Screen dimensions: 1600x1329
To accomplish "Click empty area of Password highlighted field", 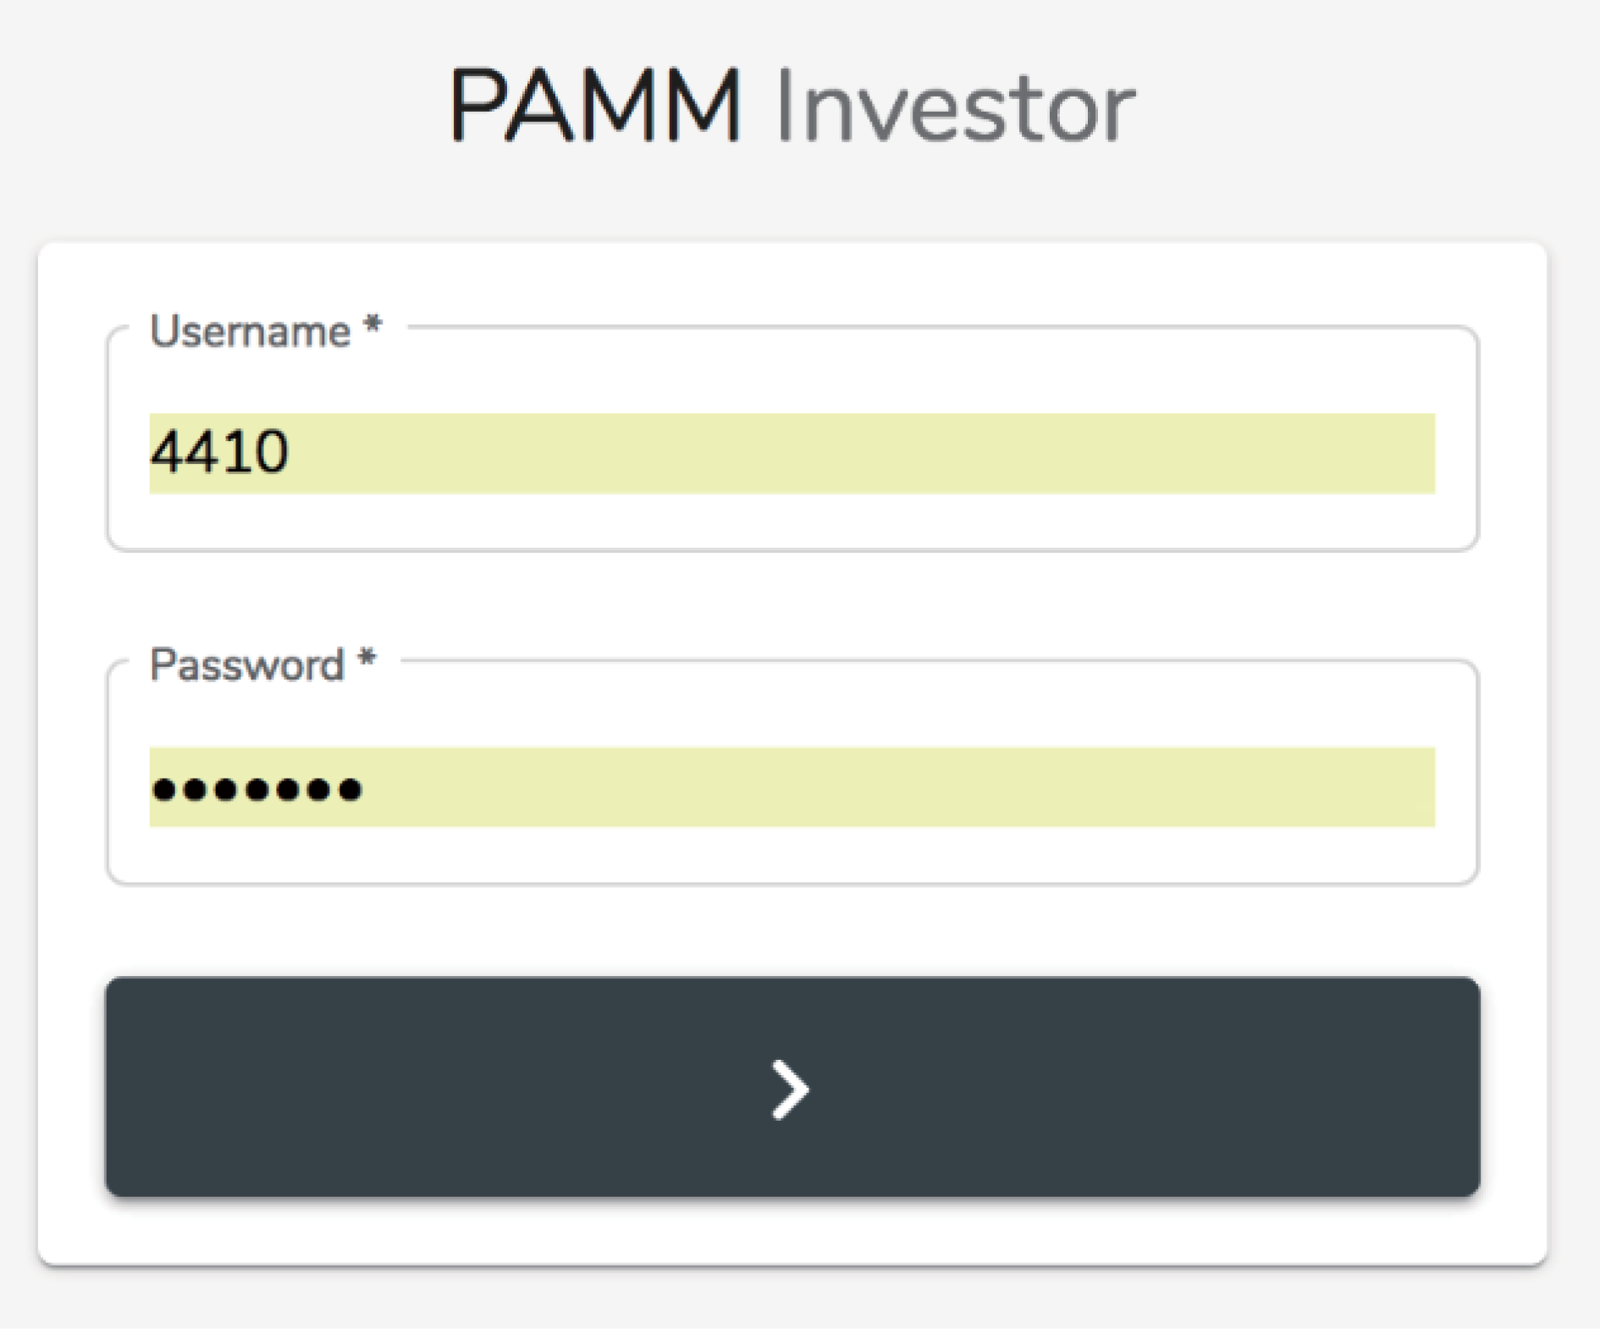I will point(931,786).
